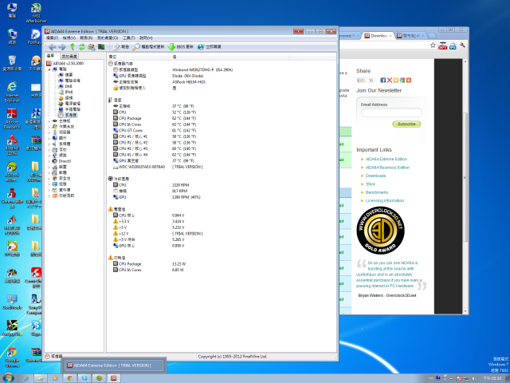Open the Report wizard document icon button
Viewport: 510px width, 383px height.
coord(121,47)
